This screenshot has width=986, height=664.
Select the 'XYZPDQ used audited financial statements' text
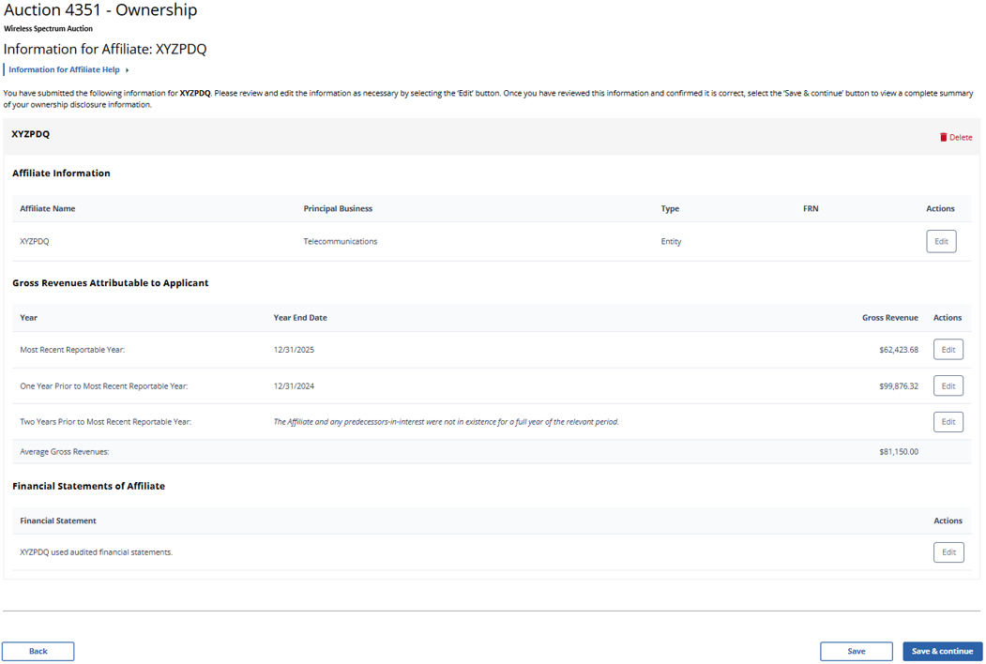[97, 552]
